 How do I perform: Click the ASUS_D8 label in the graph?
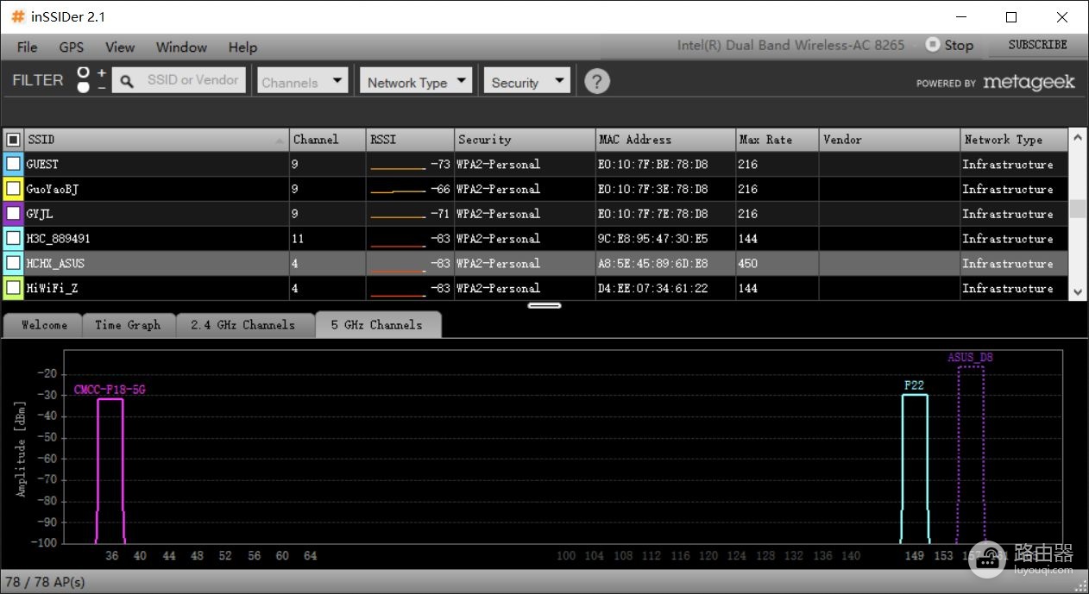click(970, 357)
